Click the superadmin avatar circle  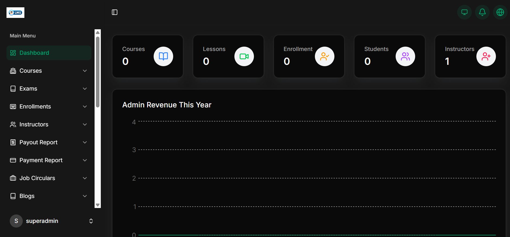coord(16,221)
